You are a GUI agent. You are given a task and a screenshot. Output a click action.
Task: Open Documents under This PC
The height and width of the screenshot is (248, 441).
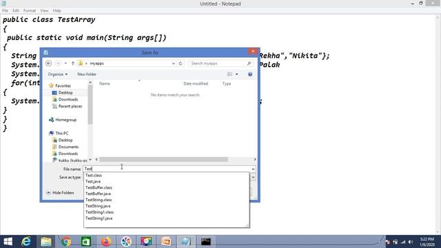[x=68, y=147]
